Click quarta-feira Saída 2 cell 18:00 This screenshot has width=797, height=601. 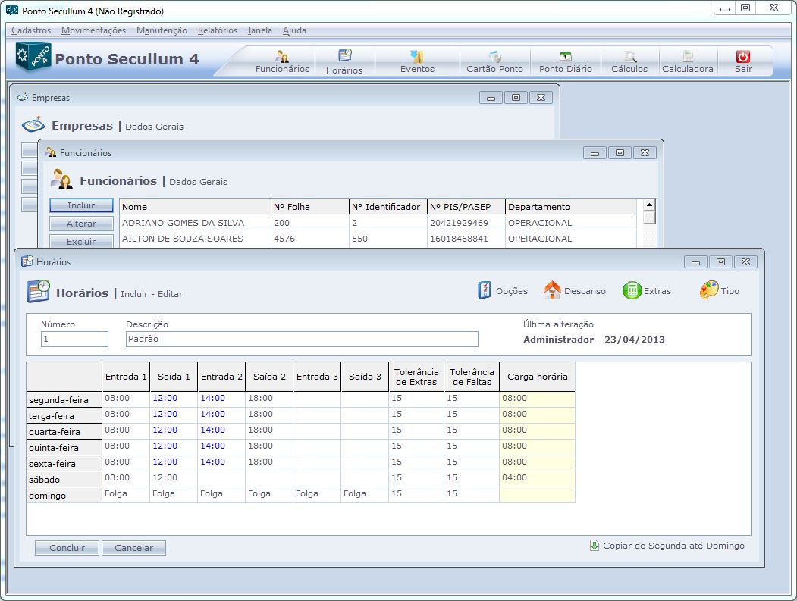click(269, 430)
